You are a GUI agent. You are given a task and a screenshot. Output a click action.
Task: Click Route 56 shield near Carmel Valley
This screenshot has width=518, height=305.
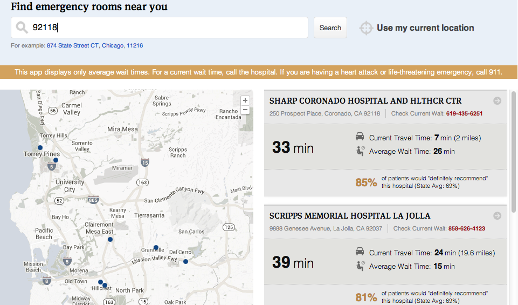(53, 111)
